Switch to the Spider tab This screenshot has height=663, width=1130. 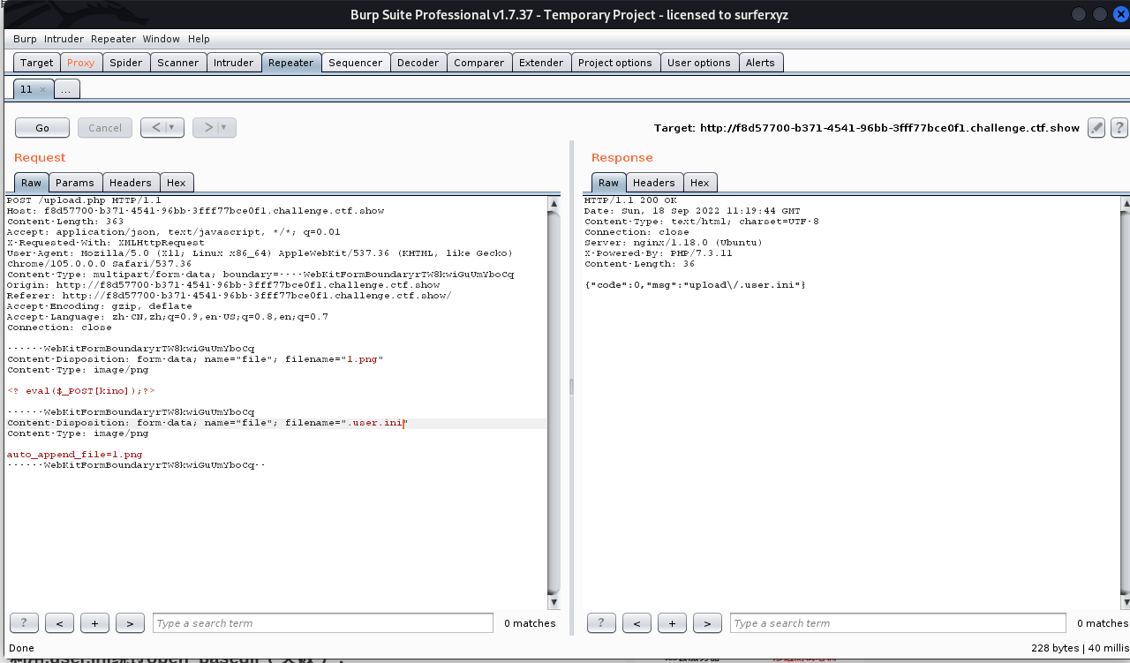pyautogui.click(x=125, y=63)
